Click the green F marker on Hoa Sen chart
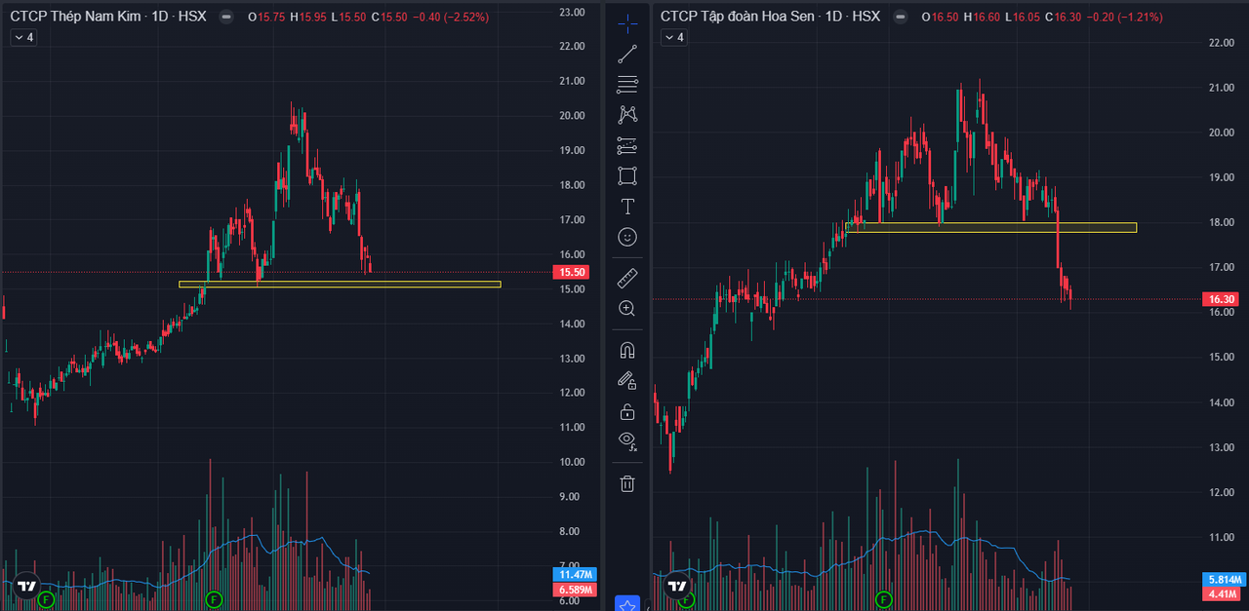Screen dimensions: 1249x611 tap(884, 600)
